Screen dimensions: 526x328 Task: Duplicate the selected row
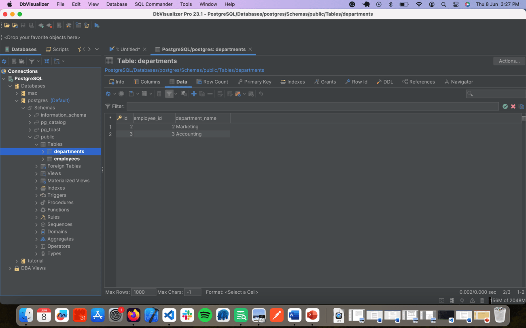203,93
